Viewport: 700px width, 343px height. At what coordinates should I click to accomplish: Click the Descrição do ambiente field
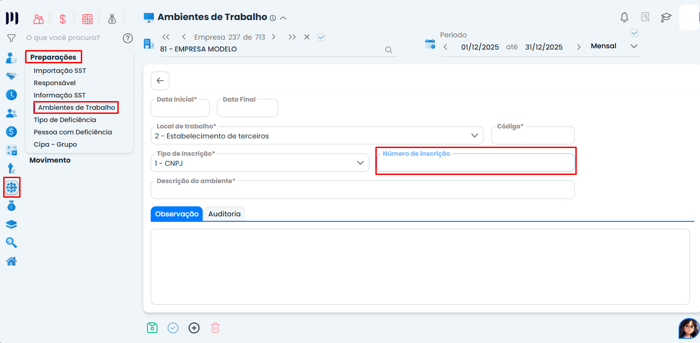(x=362, y=192)
